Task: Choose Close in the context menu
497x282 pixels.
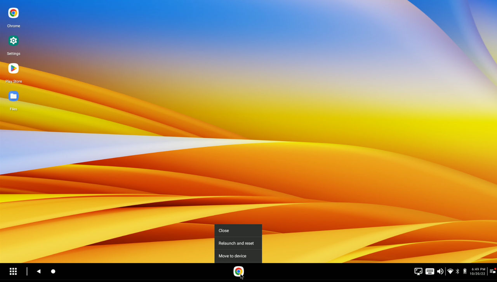Action: (238, 230)
